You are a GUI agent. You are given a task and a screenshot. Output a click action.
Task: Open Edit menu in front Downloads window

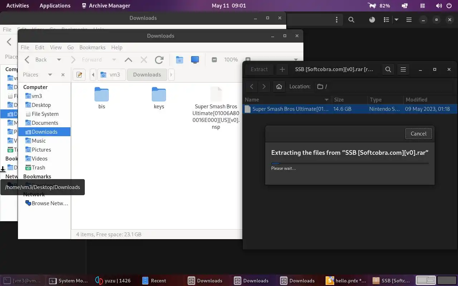(40, 47)
